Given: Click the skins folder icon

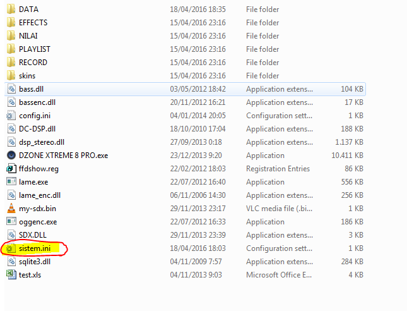Looking at the screenshot, I should 11,75.
